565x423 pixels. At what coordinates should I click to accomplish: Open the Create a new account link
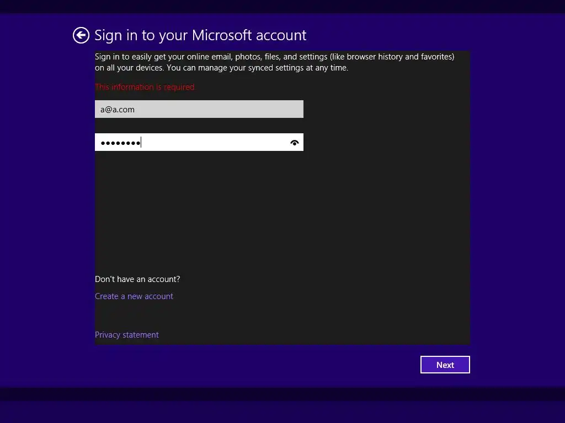click(x=134, y=296)
